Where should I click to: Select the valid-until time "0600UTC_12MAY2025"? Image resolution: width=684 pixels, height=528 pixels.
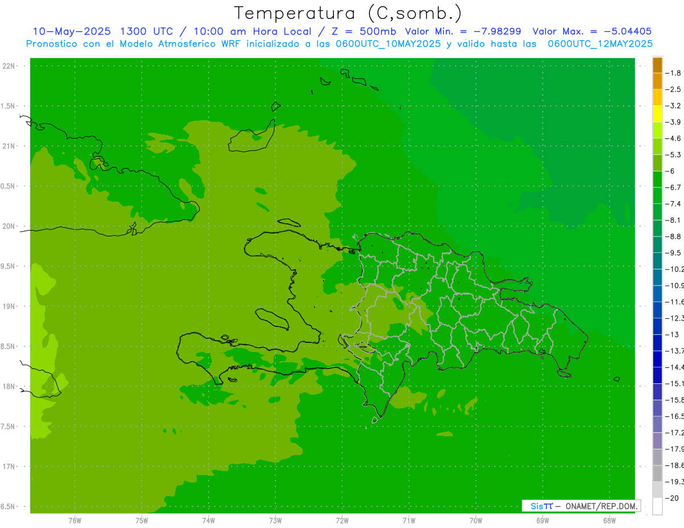coord(600,44)
